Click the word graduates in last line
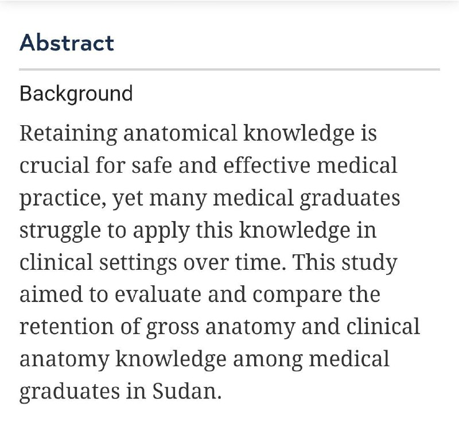Viewport: 459px width, 434px height. pyautogui.click(x=69, y=392)
